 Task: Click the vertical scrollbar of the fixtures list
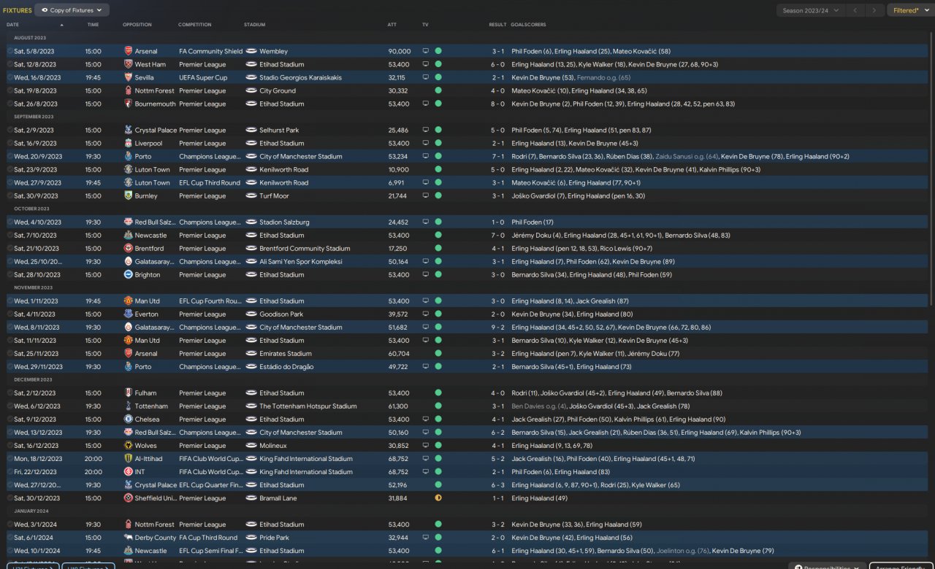point(931,168)
